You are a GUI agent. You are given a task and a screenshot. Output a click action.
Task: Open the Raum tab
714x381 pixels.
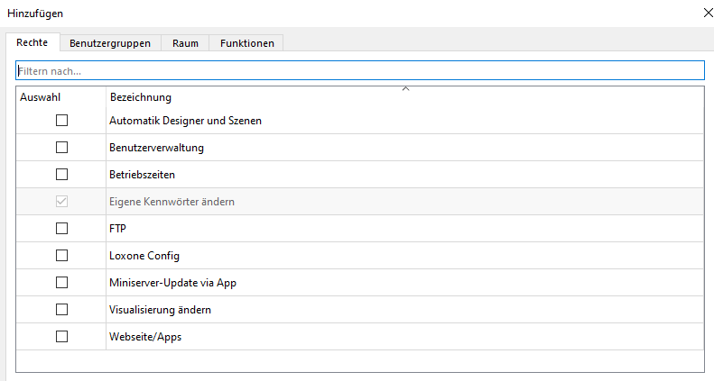click(x=185, y=42)
